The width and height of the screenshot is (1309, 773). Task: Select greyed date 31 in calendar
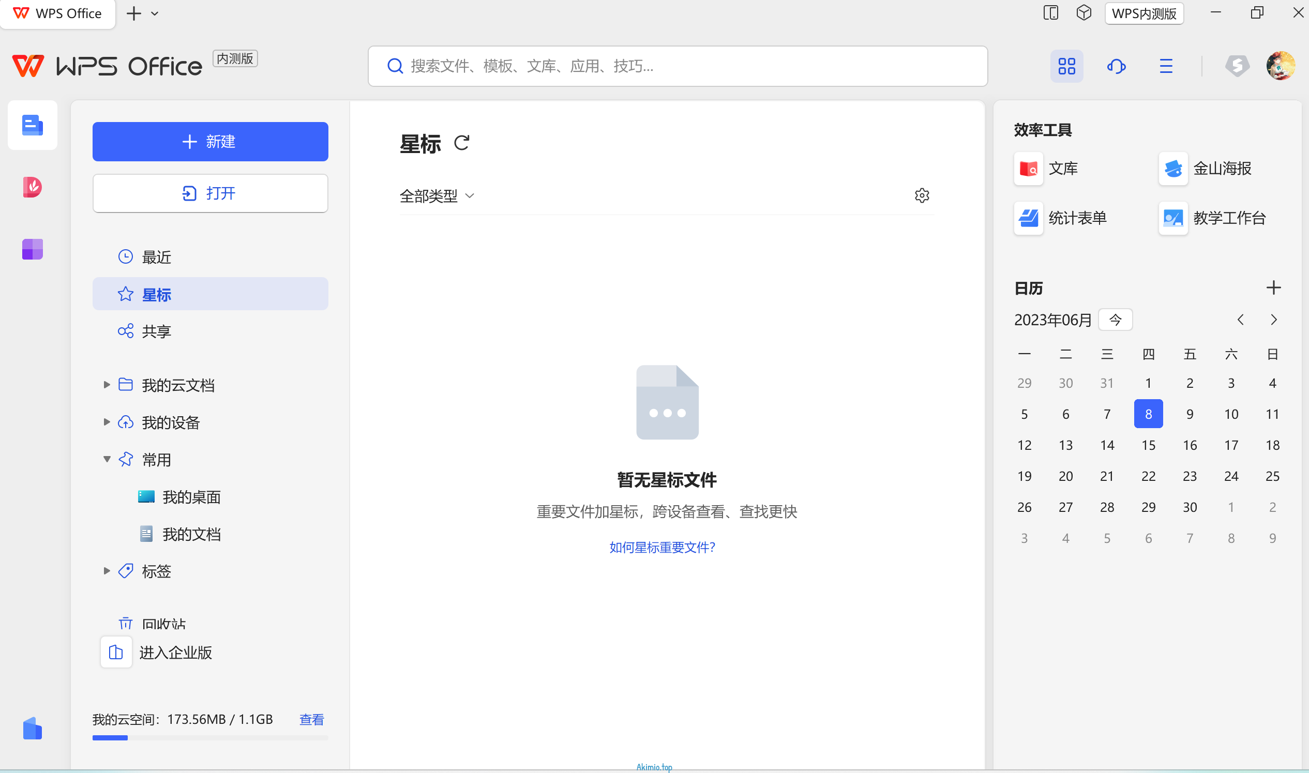tap(1106, 383)
